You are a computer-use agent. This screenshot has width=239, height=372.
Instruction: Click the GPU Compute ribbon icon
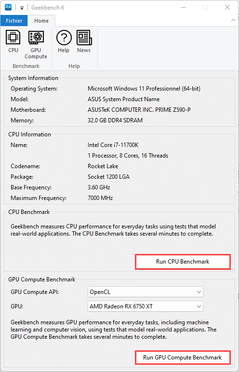(36, 44)
